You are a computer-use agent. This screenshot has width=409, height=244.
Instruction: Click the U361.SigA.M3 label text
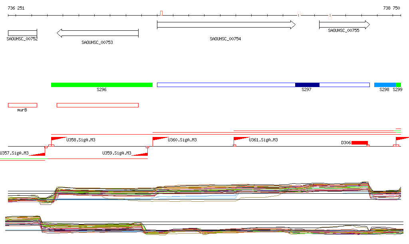click(264, 140)
